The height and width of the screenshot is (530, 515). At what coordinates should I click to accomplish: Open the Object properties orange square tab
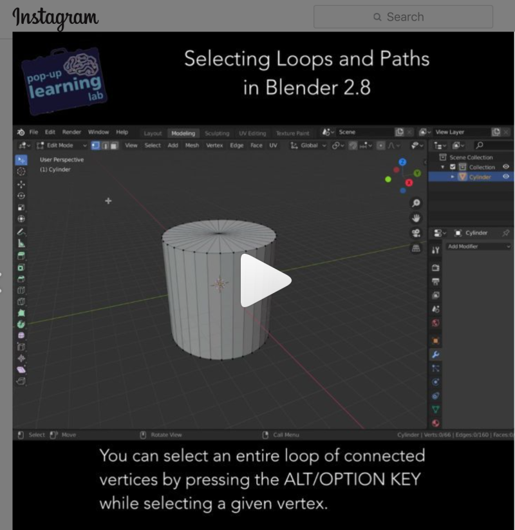[436, 341]
